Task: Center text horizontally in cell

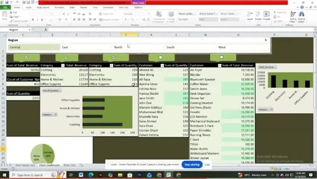Action: coord(79,20)
